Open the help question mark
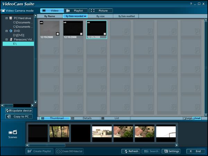208x156 pixels. [191, 4]
